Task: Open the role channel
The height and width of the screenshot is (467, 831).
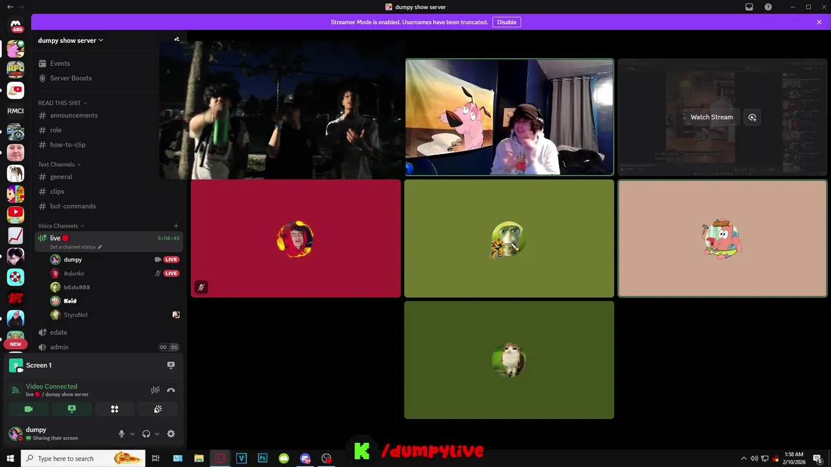Action: (56, 130)
